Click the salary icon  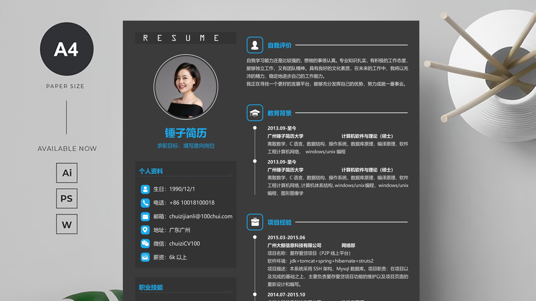[145, 257]
